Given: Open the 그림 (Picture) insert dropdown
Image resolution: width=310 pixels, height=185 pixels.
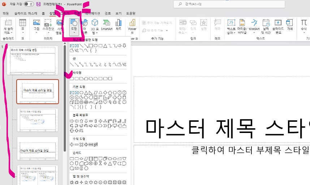Looking at the screenshot, I should coord(36,27).
